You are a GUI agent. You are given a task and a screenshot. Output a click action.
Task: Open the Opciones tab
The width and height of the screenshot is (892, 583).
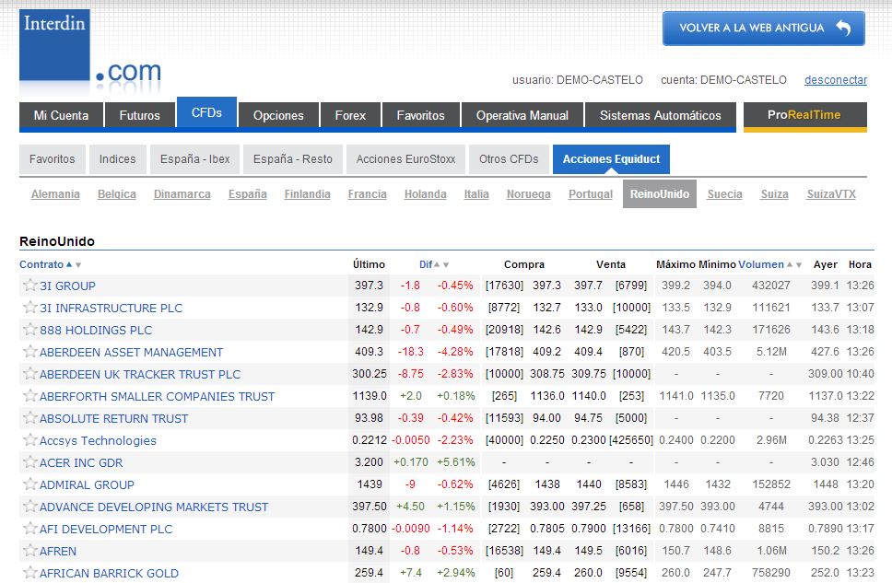(278, 115)
